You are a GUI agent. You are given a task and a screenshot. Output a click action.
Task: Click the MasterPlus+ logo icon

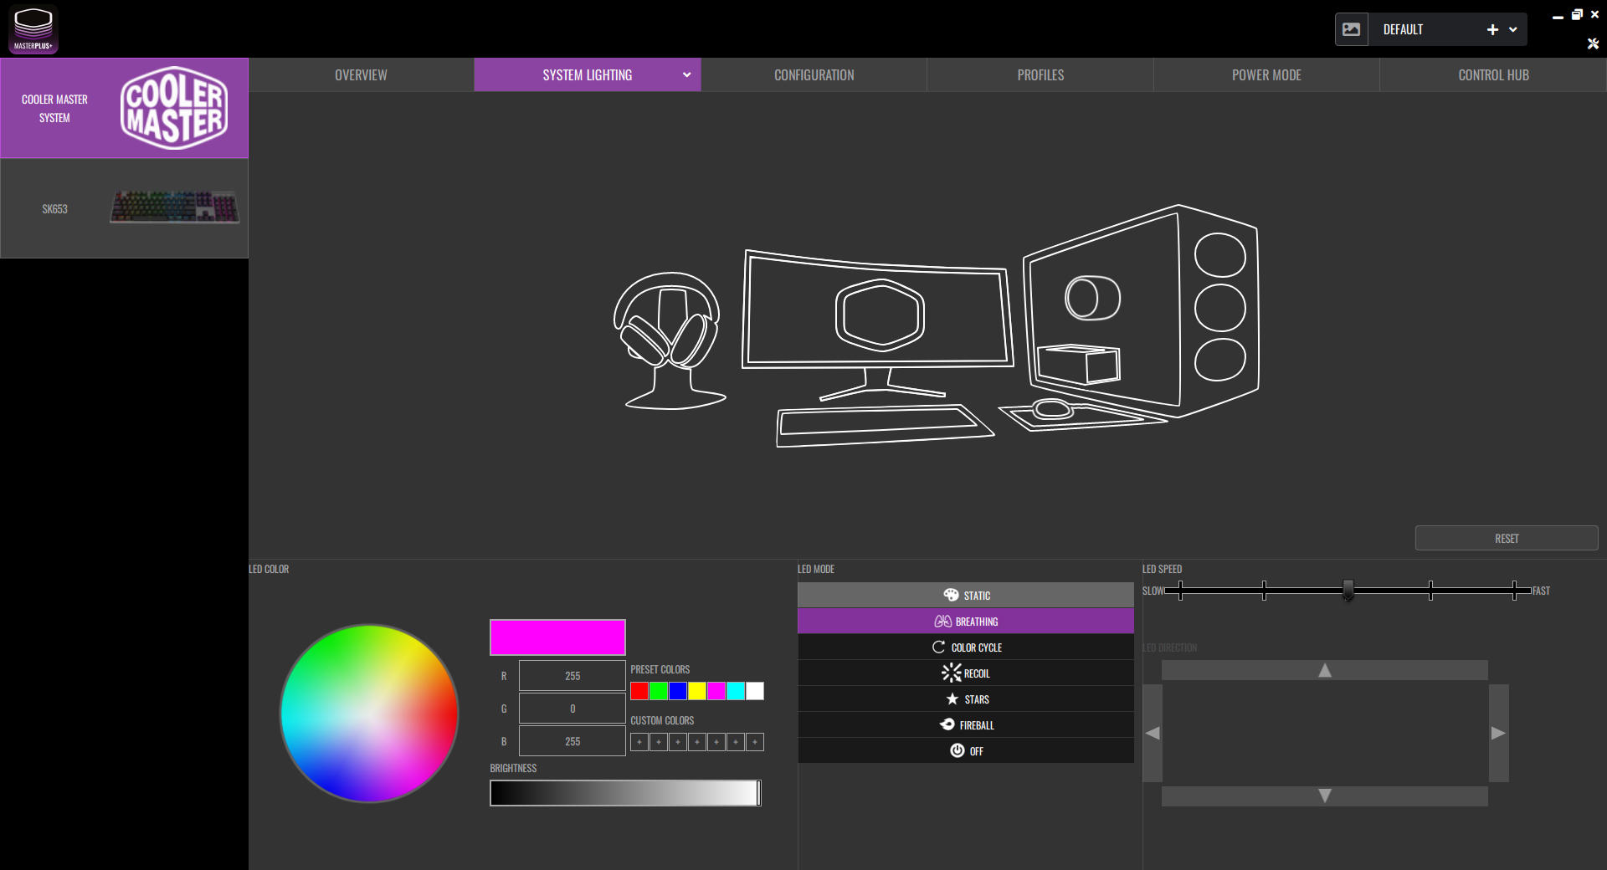(33, 29)
